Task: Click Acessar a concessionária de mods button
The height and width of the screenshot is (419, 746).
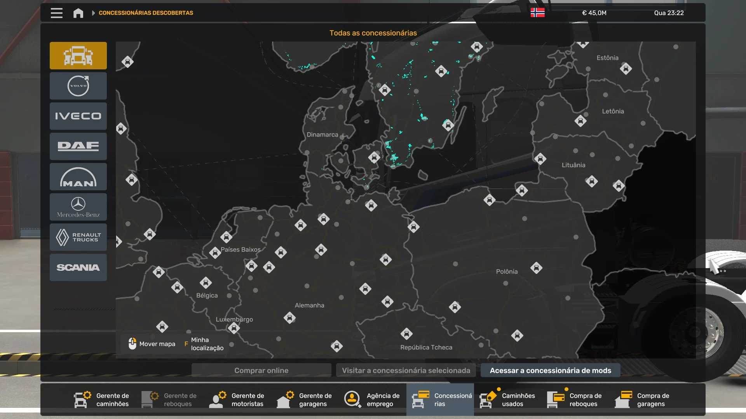Action: point(550,371)
